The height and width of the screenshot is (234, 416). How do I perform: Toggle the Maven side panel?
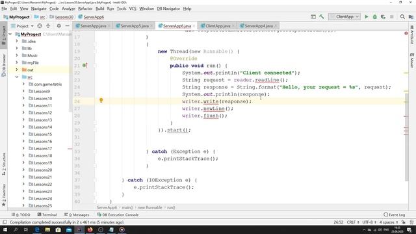tap(411, 60)
